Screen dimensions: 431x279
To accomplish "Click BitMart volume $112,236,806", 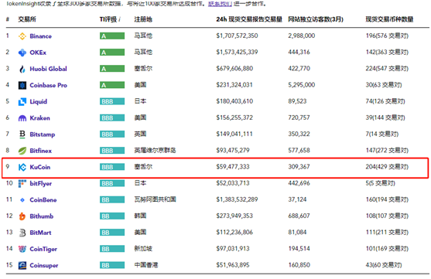I will (x=234, y=233).
